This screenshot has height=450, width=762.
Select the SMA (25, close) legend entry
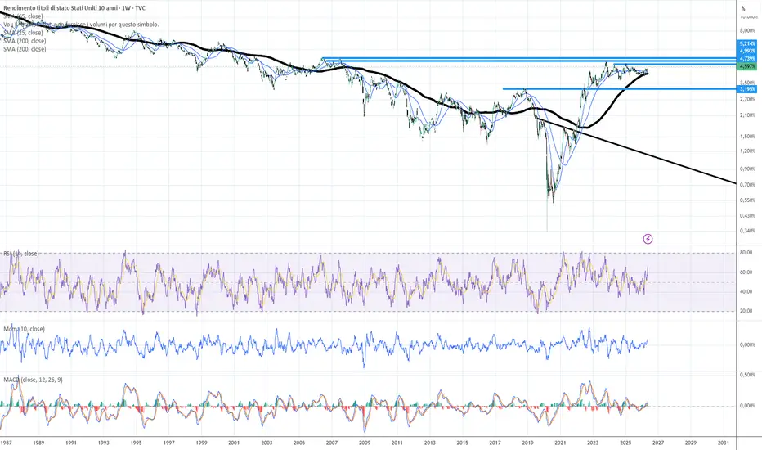point(24,33)
